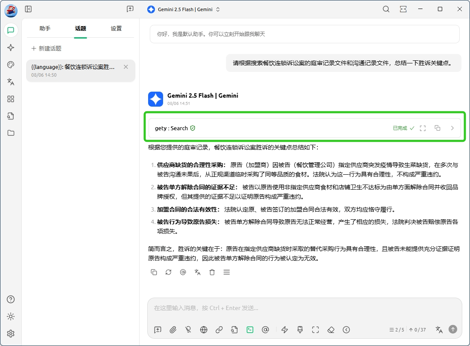Close the 餐饮连锁诉讼案 topic with X
The image size is (470, 346).
coord(126,67)
